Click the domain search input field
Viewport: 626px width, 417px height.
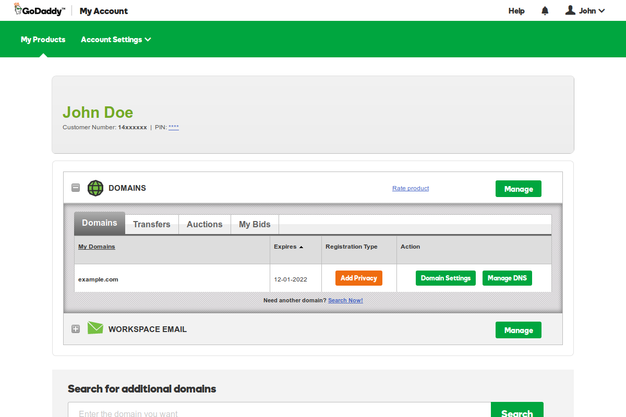click(280, 410)
